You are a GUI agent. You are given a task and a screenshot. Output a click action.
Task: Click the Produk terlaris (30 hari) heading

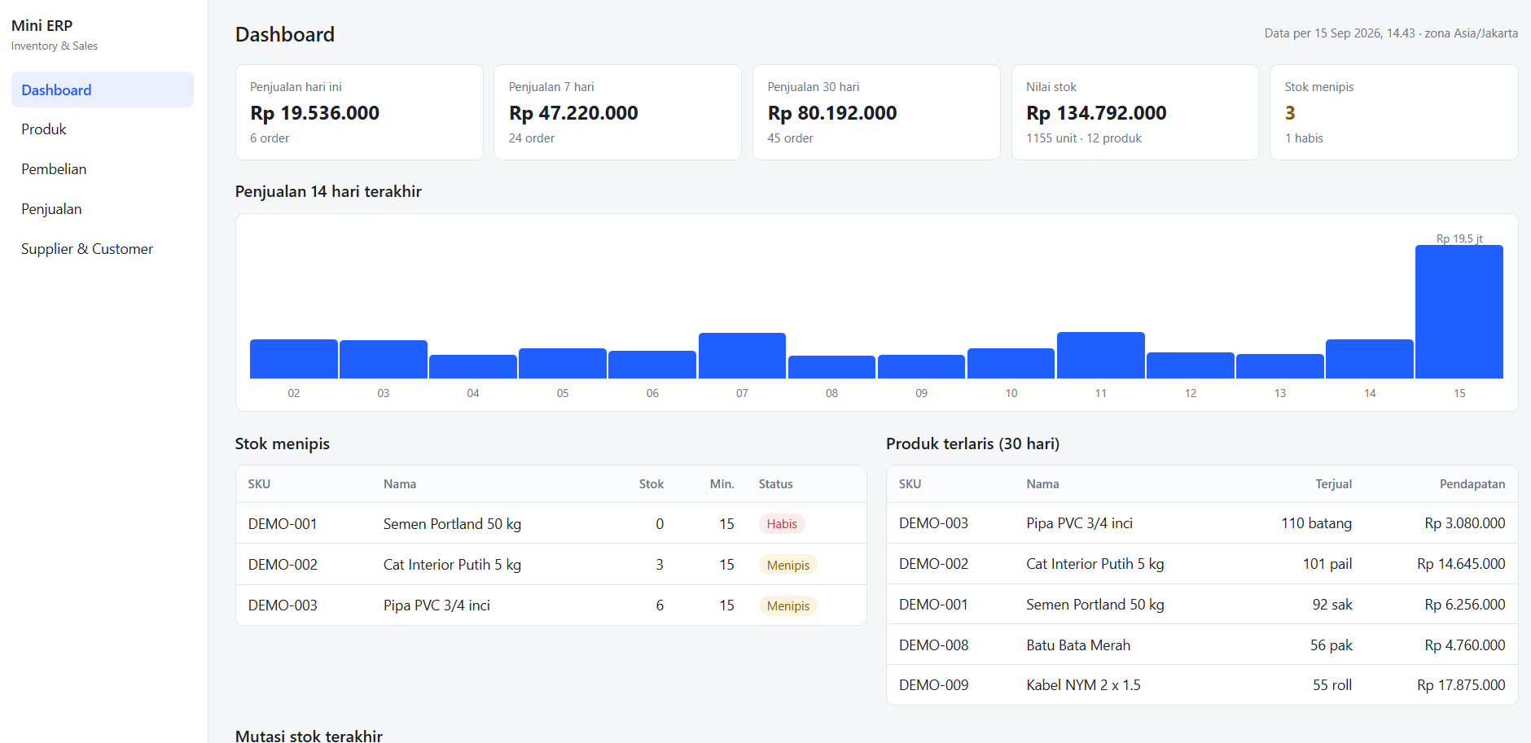pyautogui.click(x=972, y=444)
